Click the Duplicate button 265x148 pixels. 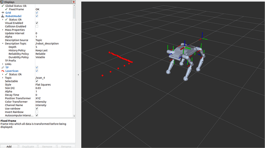28,146
